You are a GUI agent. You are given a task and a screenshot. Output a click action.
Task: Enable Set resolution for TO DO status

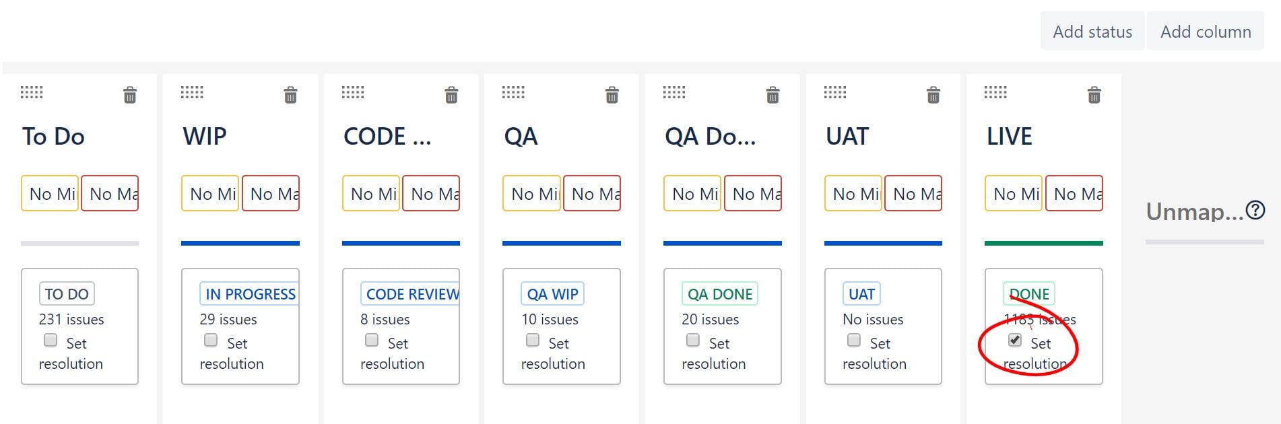pos(51,341)
